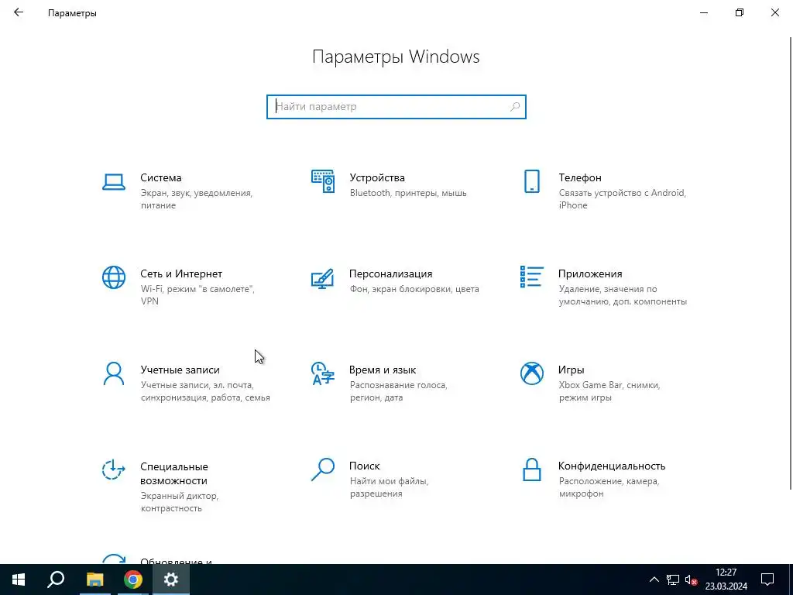This screenshot has width=793, height=595.
Task: Click 'Расположение, камера, микрофон' text
Action: (x=609, y=488)
